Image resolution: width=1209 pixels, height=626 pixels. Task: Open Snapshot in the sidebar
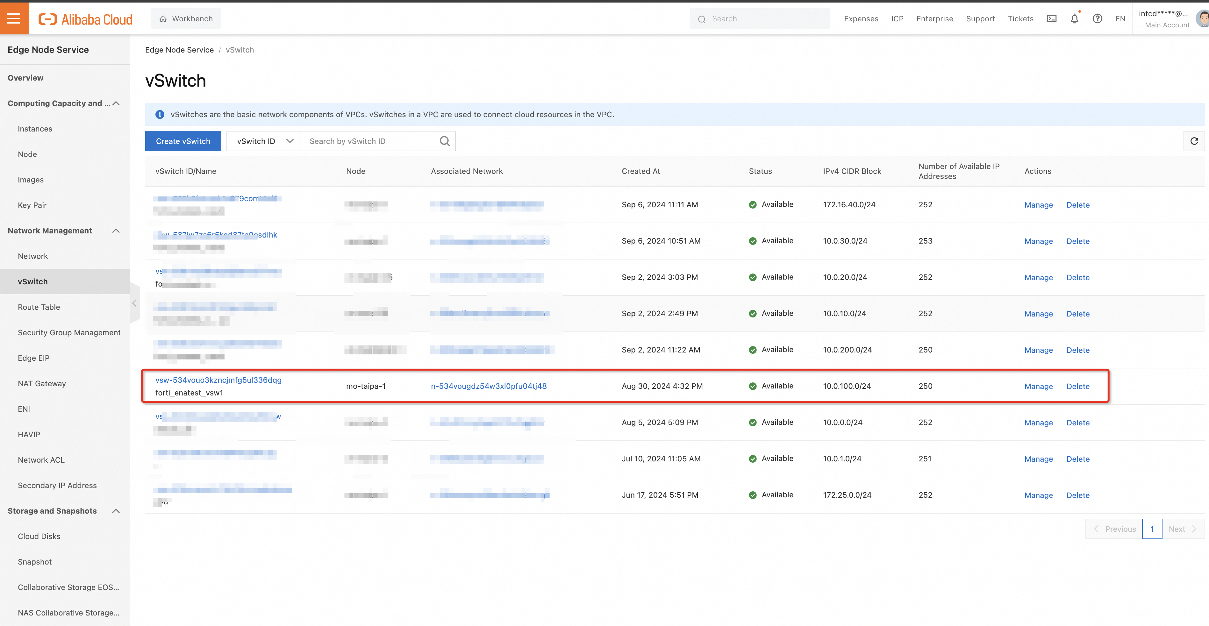34,562
